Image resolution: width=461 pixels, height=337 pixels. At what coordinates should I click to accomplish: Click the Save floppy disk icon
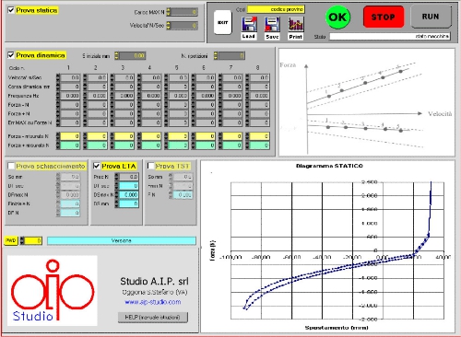pos(272,24)
